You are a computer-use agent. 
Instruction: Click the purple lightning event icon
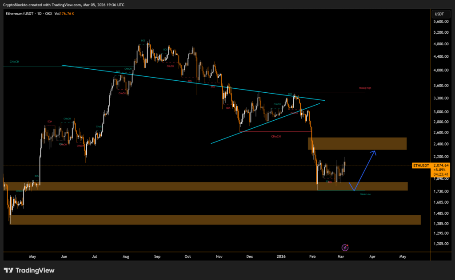344,247
